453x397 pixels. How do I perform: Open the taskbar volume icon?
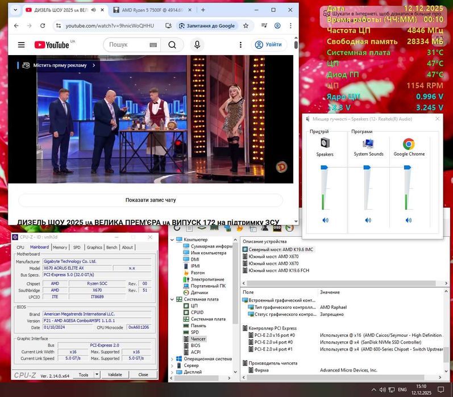click(x=383, y=390)
